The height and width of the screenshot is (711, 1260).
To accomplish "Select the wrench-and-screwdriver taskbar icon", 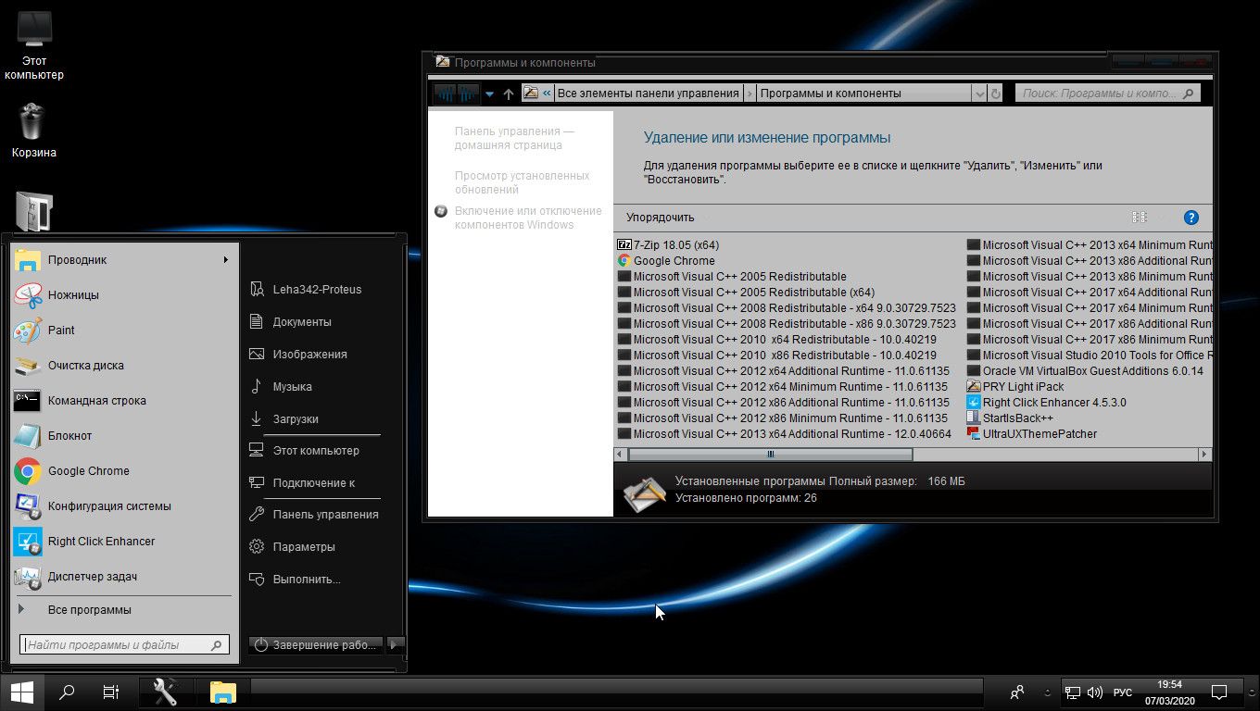I will point(166,692).
